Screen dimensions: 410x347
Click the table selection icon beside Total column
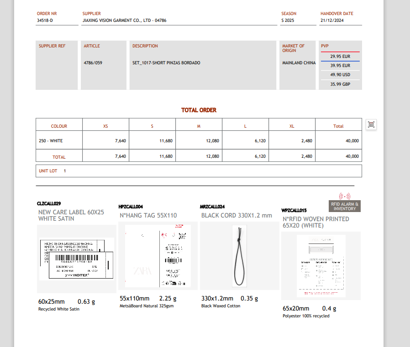coord(371,124)
